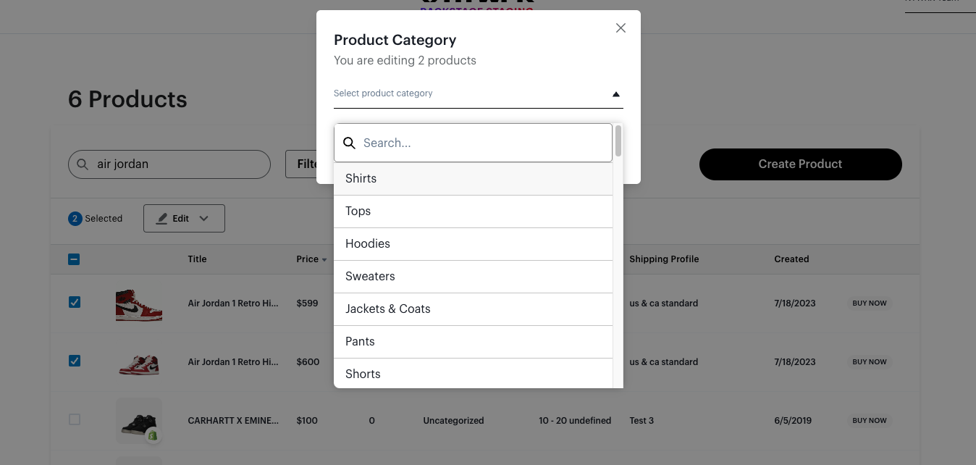Click the pencil icon on the Edit button
Image resolution: width=976 pixels, height=465 pixels.
162,218
